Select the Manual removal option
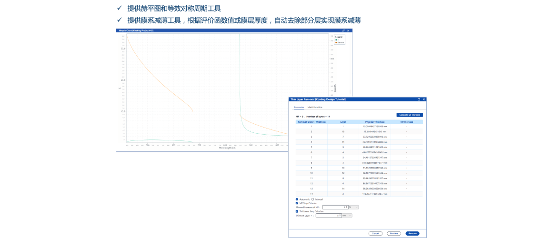This screenshot has height=238, width=543. point(312,199)
